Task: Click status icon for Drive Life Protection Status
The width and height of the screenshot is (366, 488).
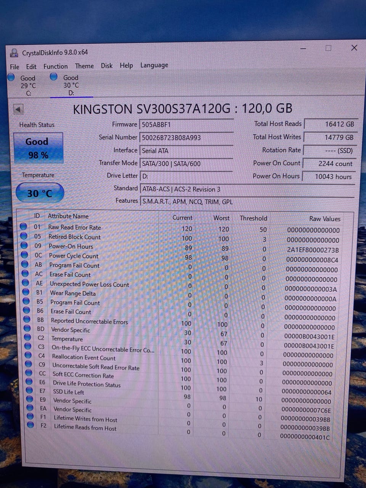Action: tap(29, 382)
